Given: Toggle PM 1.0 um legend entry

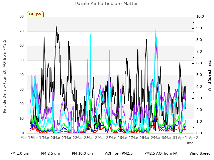Looking at the screenshot, I should (16, 153).
